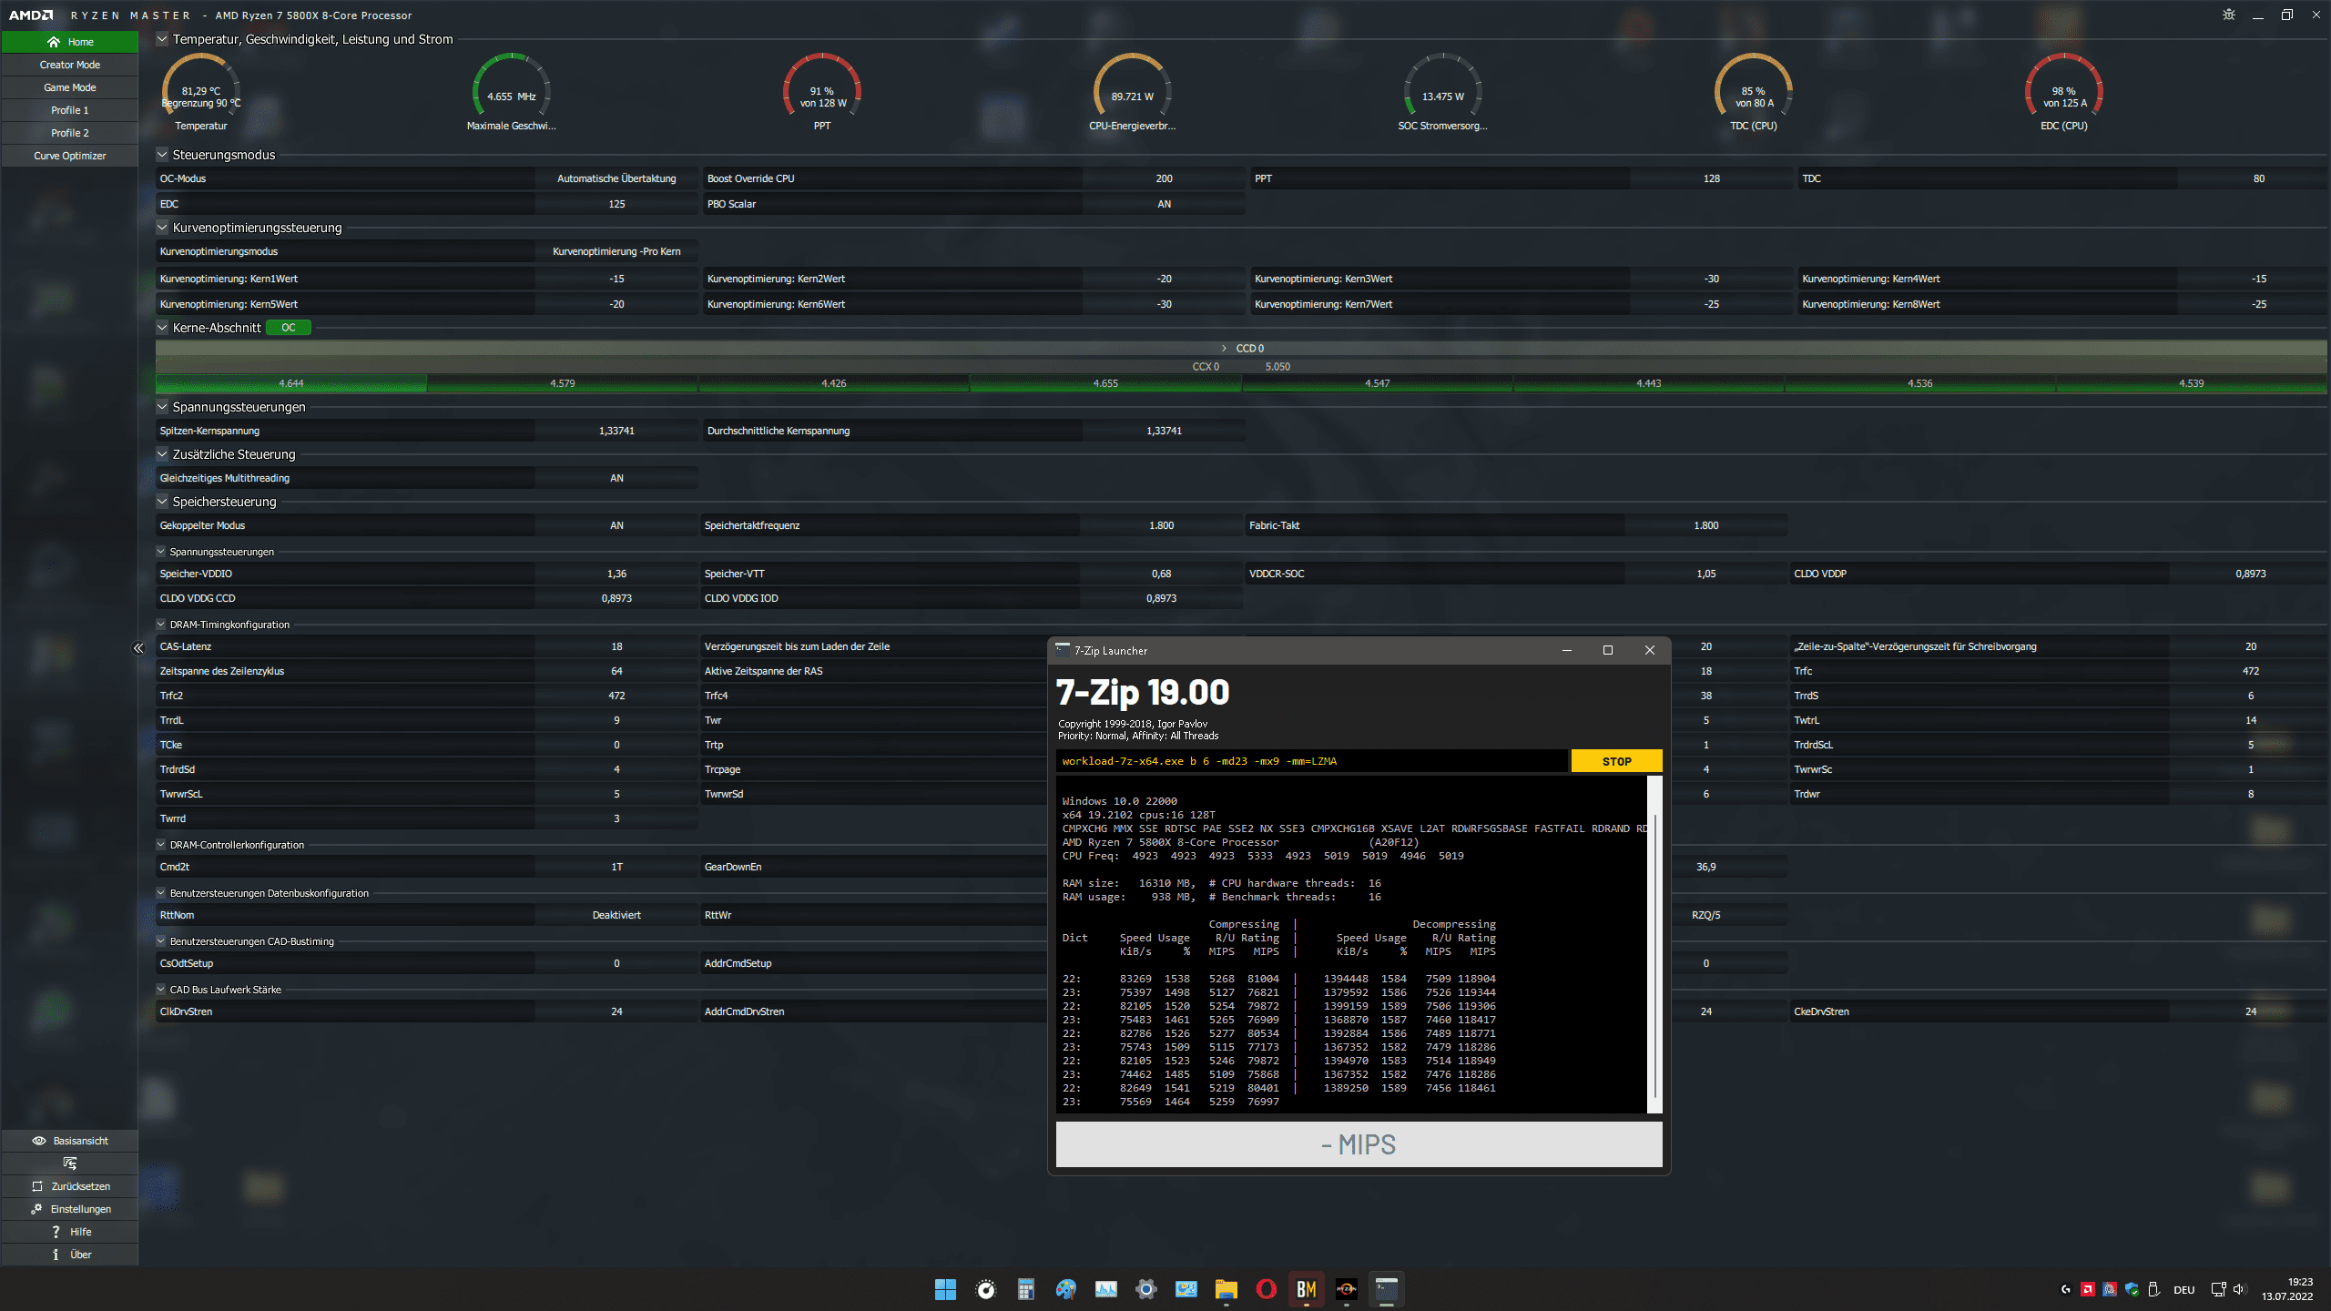The image size is (2331, 1311).
Task: Switch to Ryzen Master via taskbar icon
Action: tap(1346, 1289)
